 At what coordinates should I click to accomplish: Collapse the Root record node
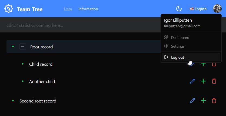click(x=23, y=47)
